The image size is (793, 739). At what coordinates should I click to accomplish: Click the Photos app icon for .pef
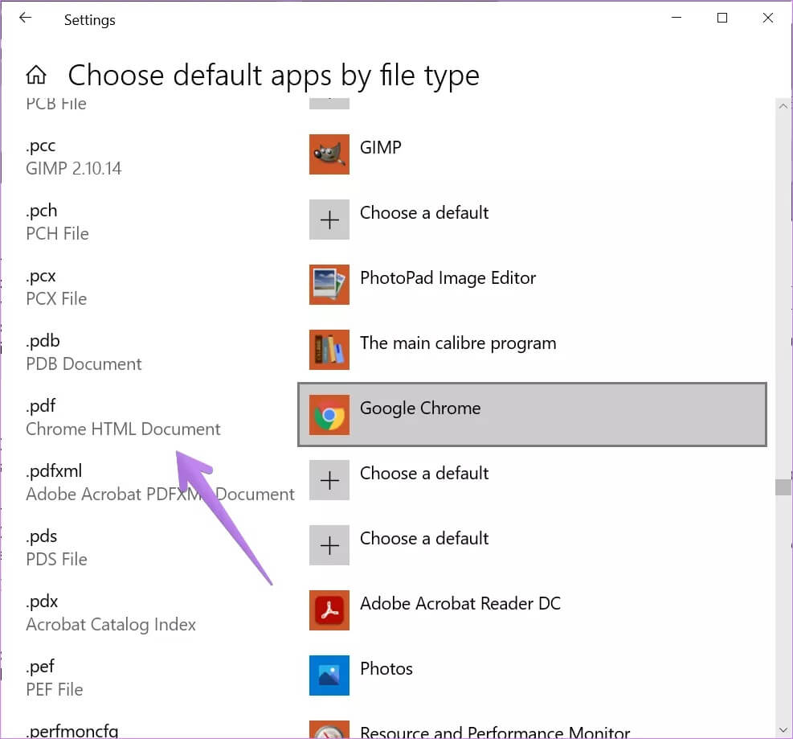coord(329,675)
